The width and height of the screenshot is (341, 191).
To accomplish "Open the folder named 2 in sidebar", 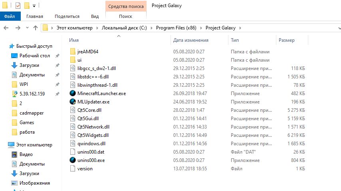I will click(21, 103).
